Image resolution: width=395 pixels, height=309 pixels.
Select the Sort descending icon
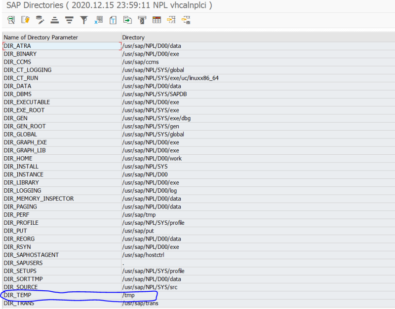(69, 20)
